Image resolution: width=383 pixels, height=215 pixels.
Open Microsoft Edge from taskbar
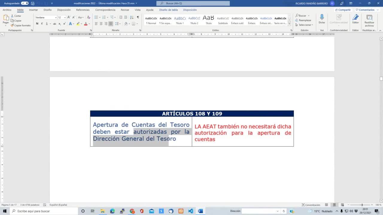pos(112,211)
